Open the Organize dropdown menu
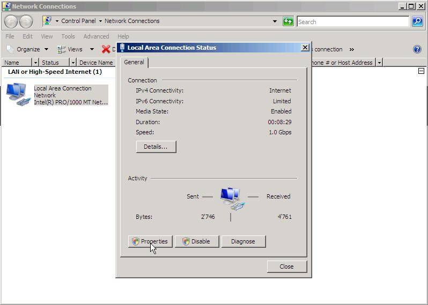 [27, 49]
